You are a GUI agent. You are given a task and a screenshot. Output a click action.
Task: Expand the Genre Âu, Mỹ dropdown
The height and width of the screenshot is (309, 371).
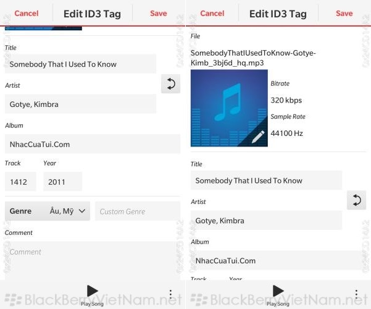click(48, 211)
